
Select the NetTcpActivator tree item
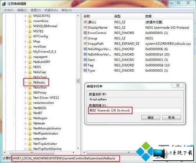[x=45, y=144]
